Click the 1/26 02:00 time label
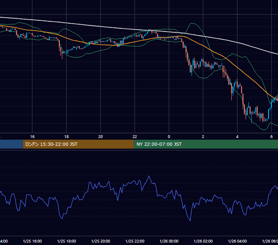 click(x=203, y=241)
